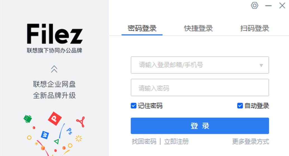Toggle the 自动登录 checkbox
The width and height of the screenshot is (289, 156).
pyautogui.click(x=240, y=106)
